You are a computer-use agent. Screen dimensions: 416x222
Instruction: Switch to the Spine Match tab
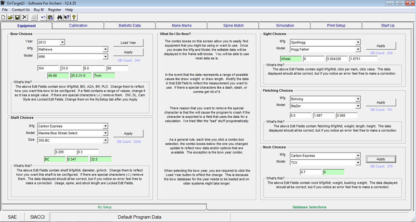pyautogui.click(x=233, y=25)
